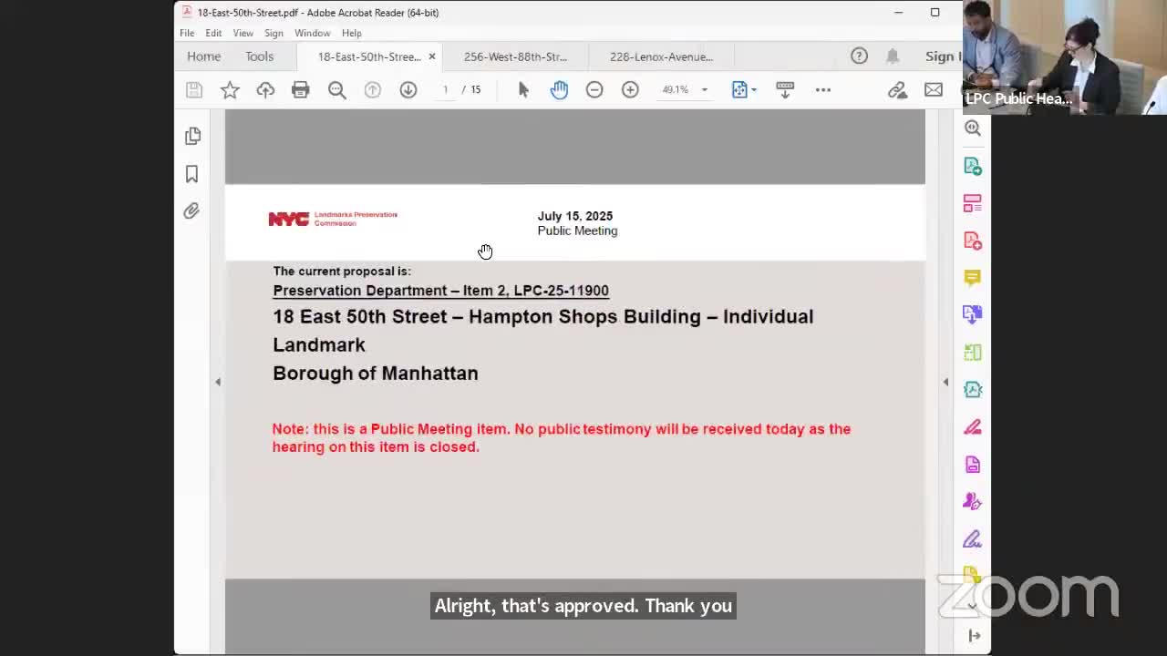Open the Redact tool
The height and width of the screenshot is (656, 1167).
pos(973,426)
